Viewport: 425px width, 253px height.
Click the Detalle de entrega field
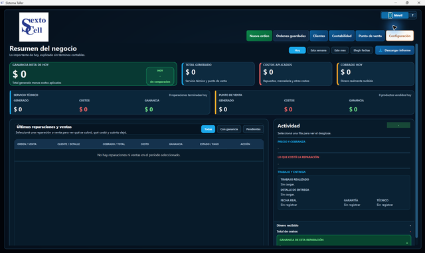[295, 192]
